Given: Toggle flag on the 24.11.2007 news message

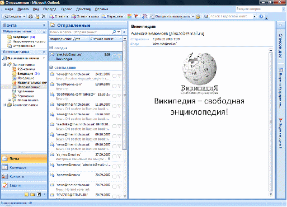Looking at the screenshot, I should coord(119,76).
